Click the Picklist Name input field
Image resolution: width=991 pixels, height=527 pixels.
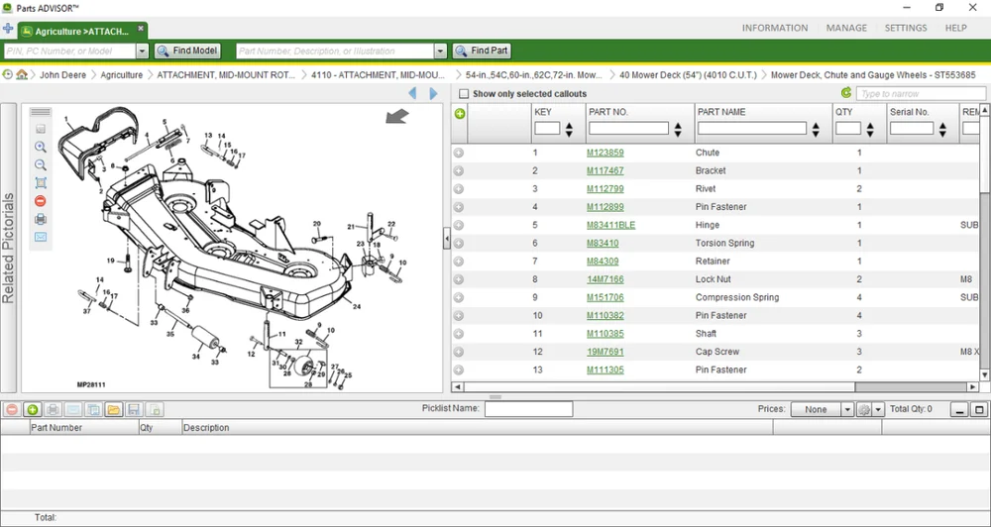tap(528, 409)
